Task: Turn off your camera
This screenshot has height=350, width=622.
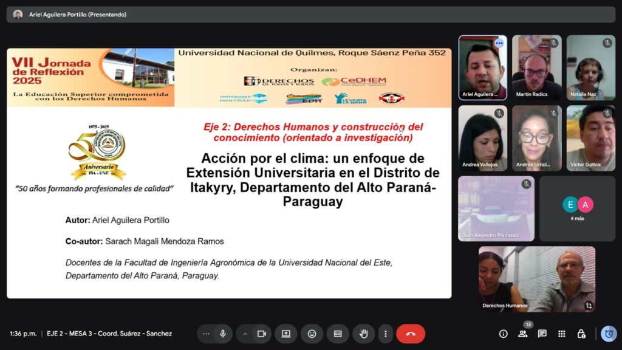Action: [x=262, y=334]
